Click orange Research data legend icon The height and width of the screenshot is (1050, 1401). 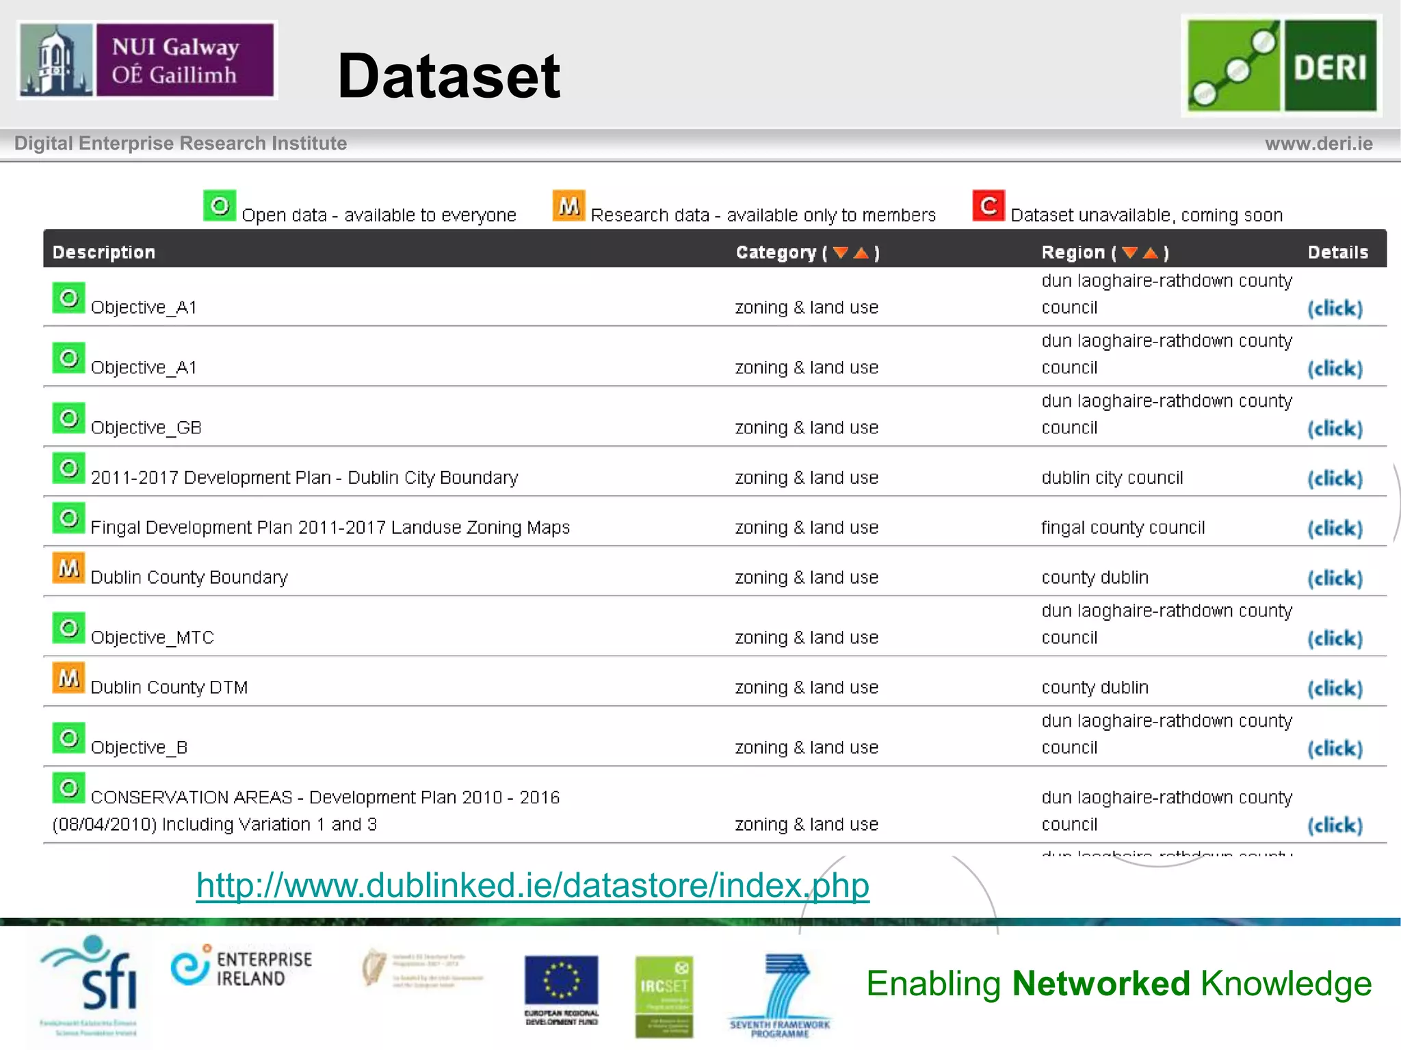point(568,206)
